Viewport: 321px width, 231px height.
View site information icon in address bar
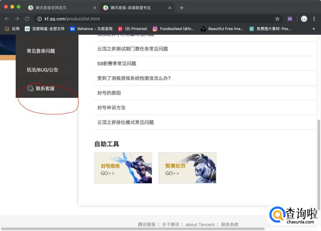[x=40, y=19]
